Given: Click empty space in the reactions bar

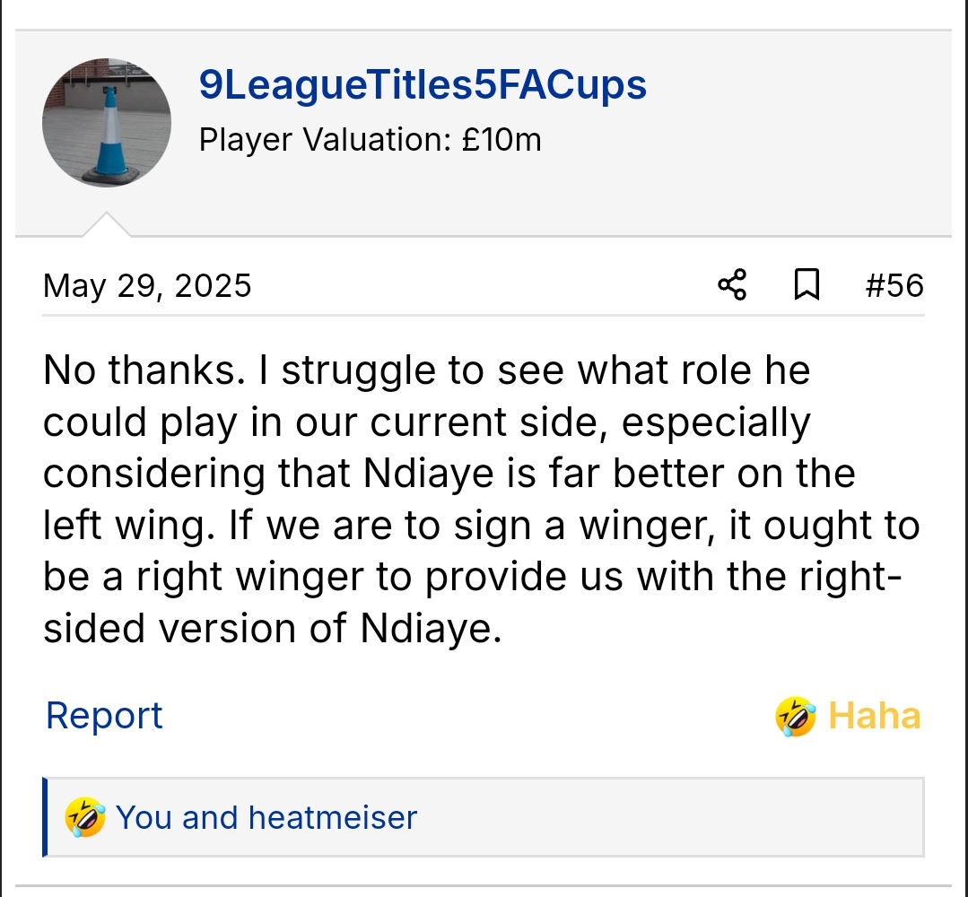Looking at the screenshot, I should coord(673,817).
